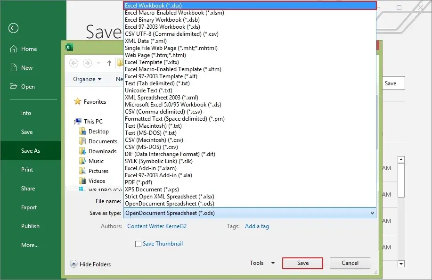Screen dimensions: 432x280
Task: Pick Formatted Text (Space delimited) (*.prn)
Action: coord(250,119)
